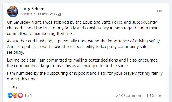This screenshot has width=172, height=102.
Task: Click the paragraph starting "As a father and husband"
Action: click(84, 47)
